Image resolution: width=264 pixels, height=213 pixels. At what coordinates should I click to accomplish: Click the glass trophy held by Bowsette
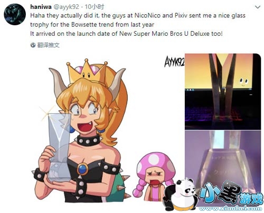[59, 147]
